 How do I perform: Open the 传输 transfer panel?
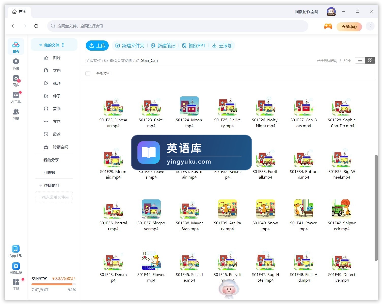16,64
